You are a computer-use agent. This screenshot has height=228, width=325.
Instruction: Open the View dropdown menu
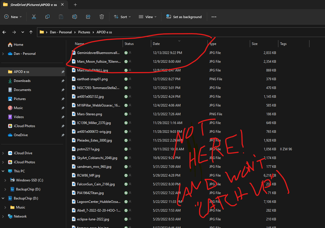(148, 17)
